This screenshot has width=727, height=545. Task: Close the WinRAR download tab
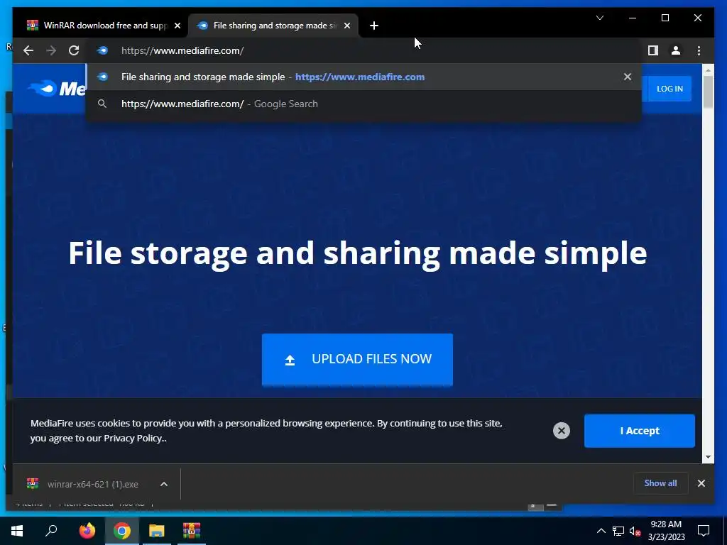pos(177,26)
